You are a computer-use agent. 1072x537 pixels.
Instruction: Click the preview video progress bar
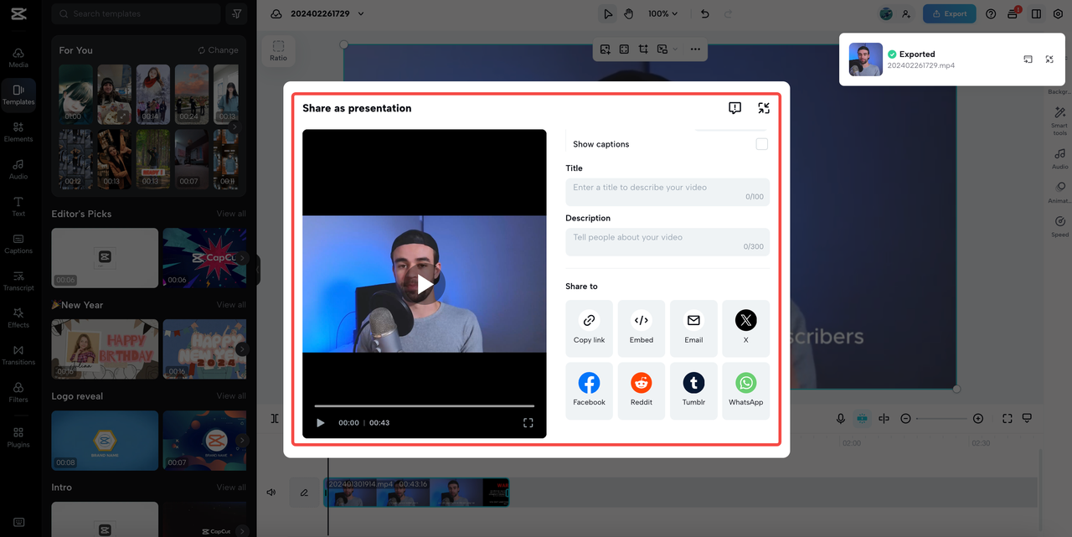click(x=425, y=405)
